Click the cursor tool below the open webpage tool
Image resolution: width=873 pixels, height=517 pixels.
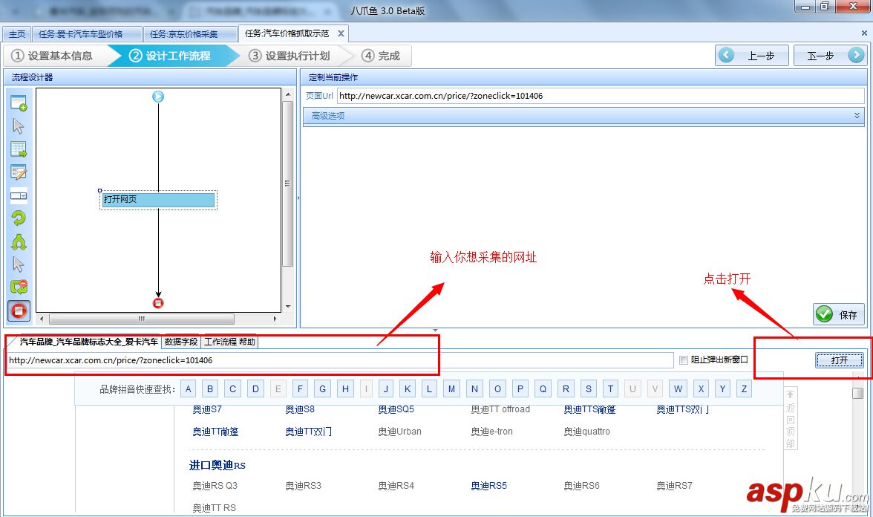click(19, 126)
